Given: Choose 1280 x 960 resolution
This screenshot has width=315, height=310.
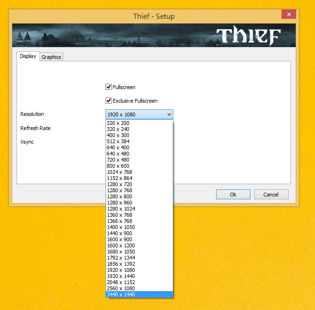Looking at the screenshot, I should (x=139, y=203).
